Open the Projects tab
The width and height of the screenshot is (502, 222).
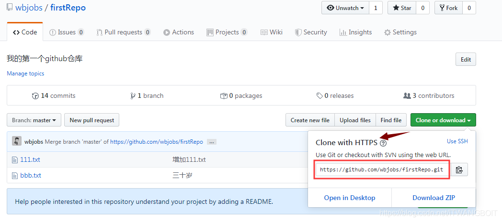click(227, 32)
